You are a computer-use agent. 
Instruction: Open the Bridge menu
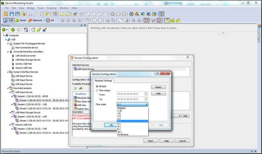(x=31, y=8)
